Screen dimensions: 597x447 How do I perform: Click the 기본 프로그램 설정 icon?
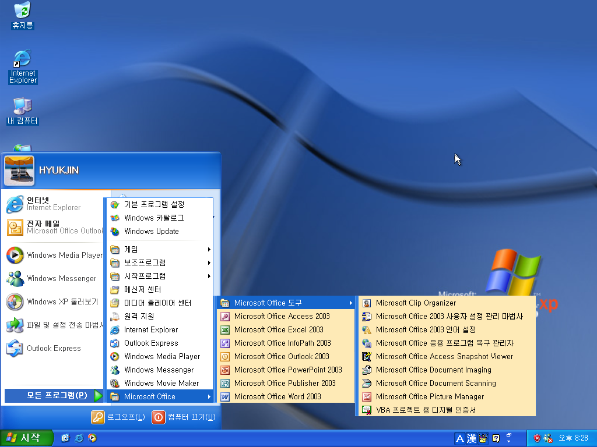pyautogui.click(x=115, y=204)
